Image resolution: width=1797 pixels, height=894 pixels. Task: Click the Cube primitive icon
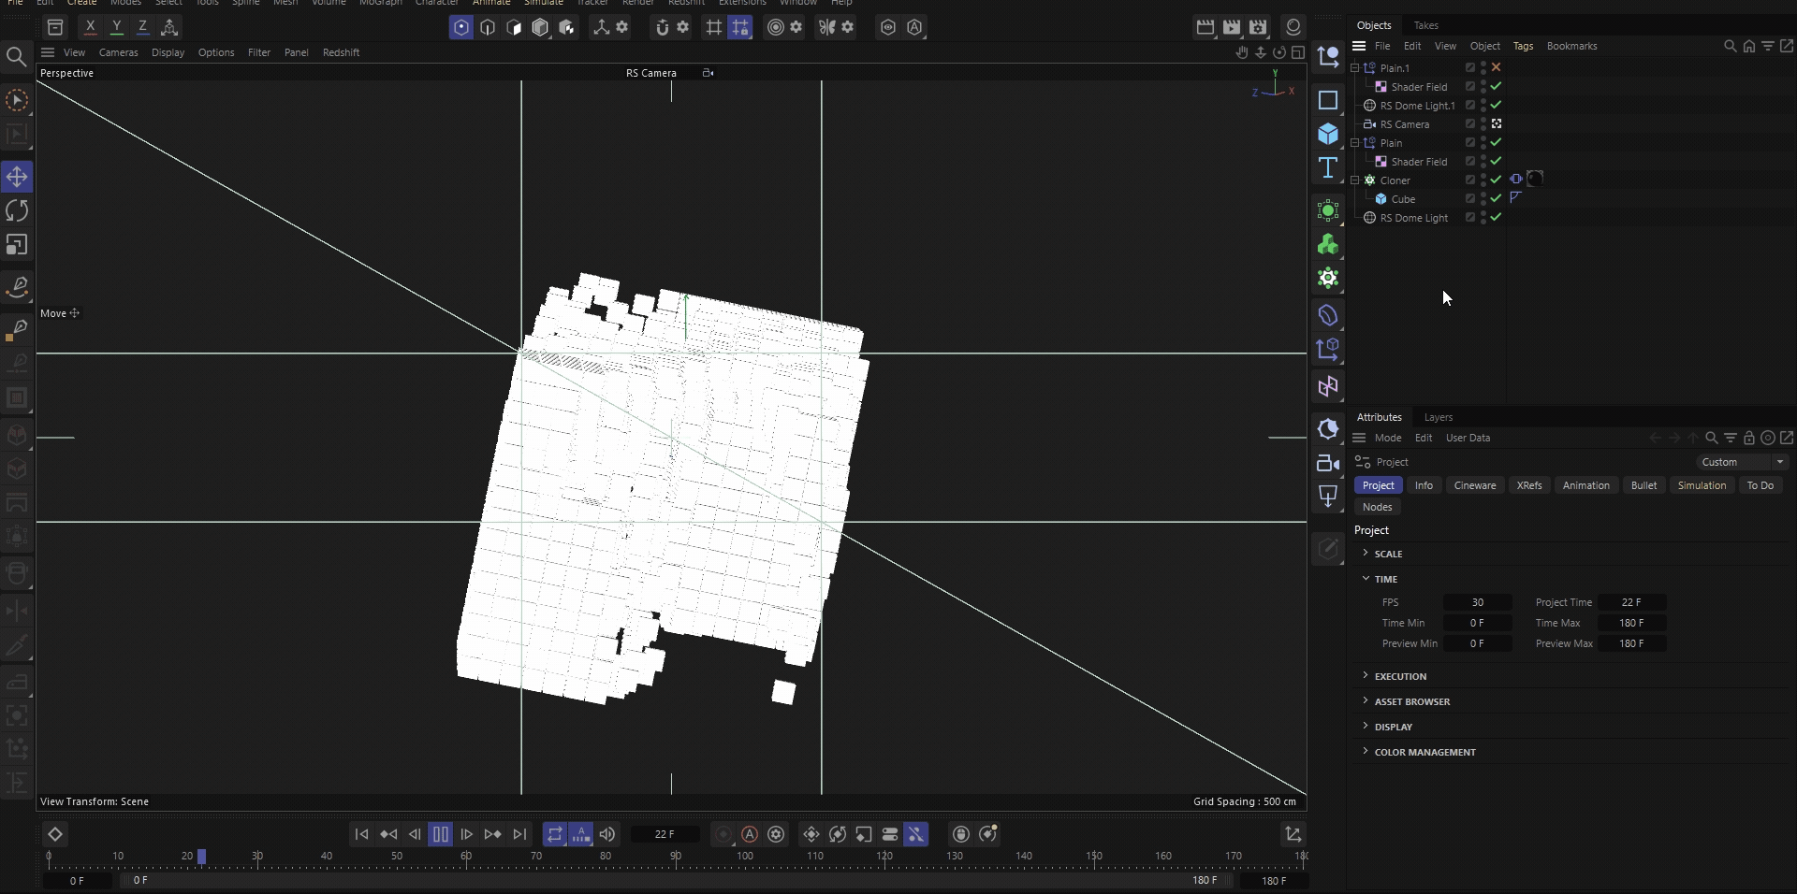point(1327,135)
